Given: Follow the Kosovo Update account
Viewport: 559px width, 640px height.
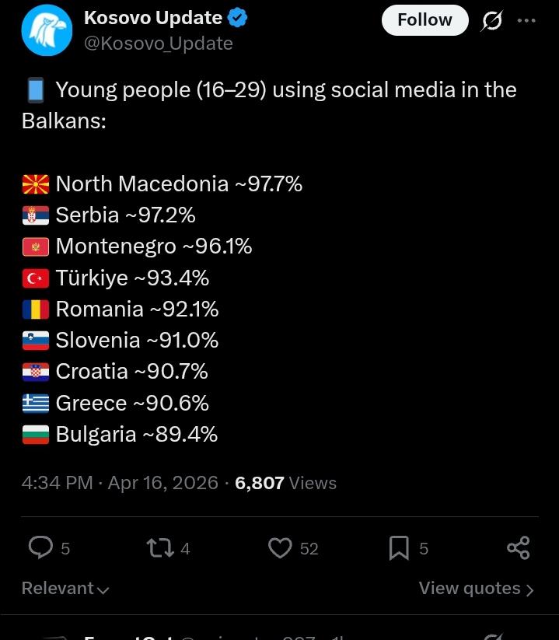Looking at the screenshot, I should pyautogui.click(x=424, y=20).
